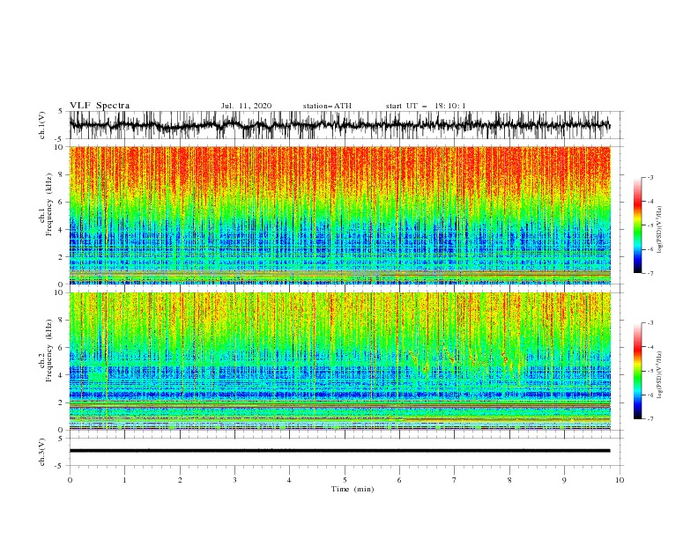Click the 'start UT = 18:10:1' label
The height and width of the screenshot is (539, 698).
point(426,106)
